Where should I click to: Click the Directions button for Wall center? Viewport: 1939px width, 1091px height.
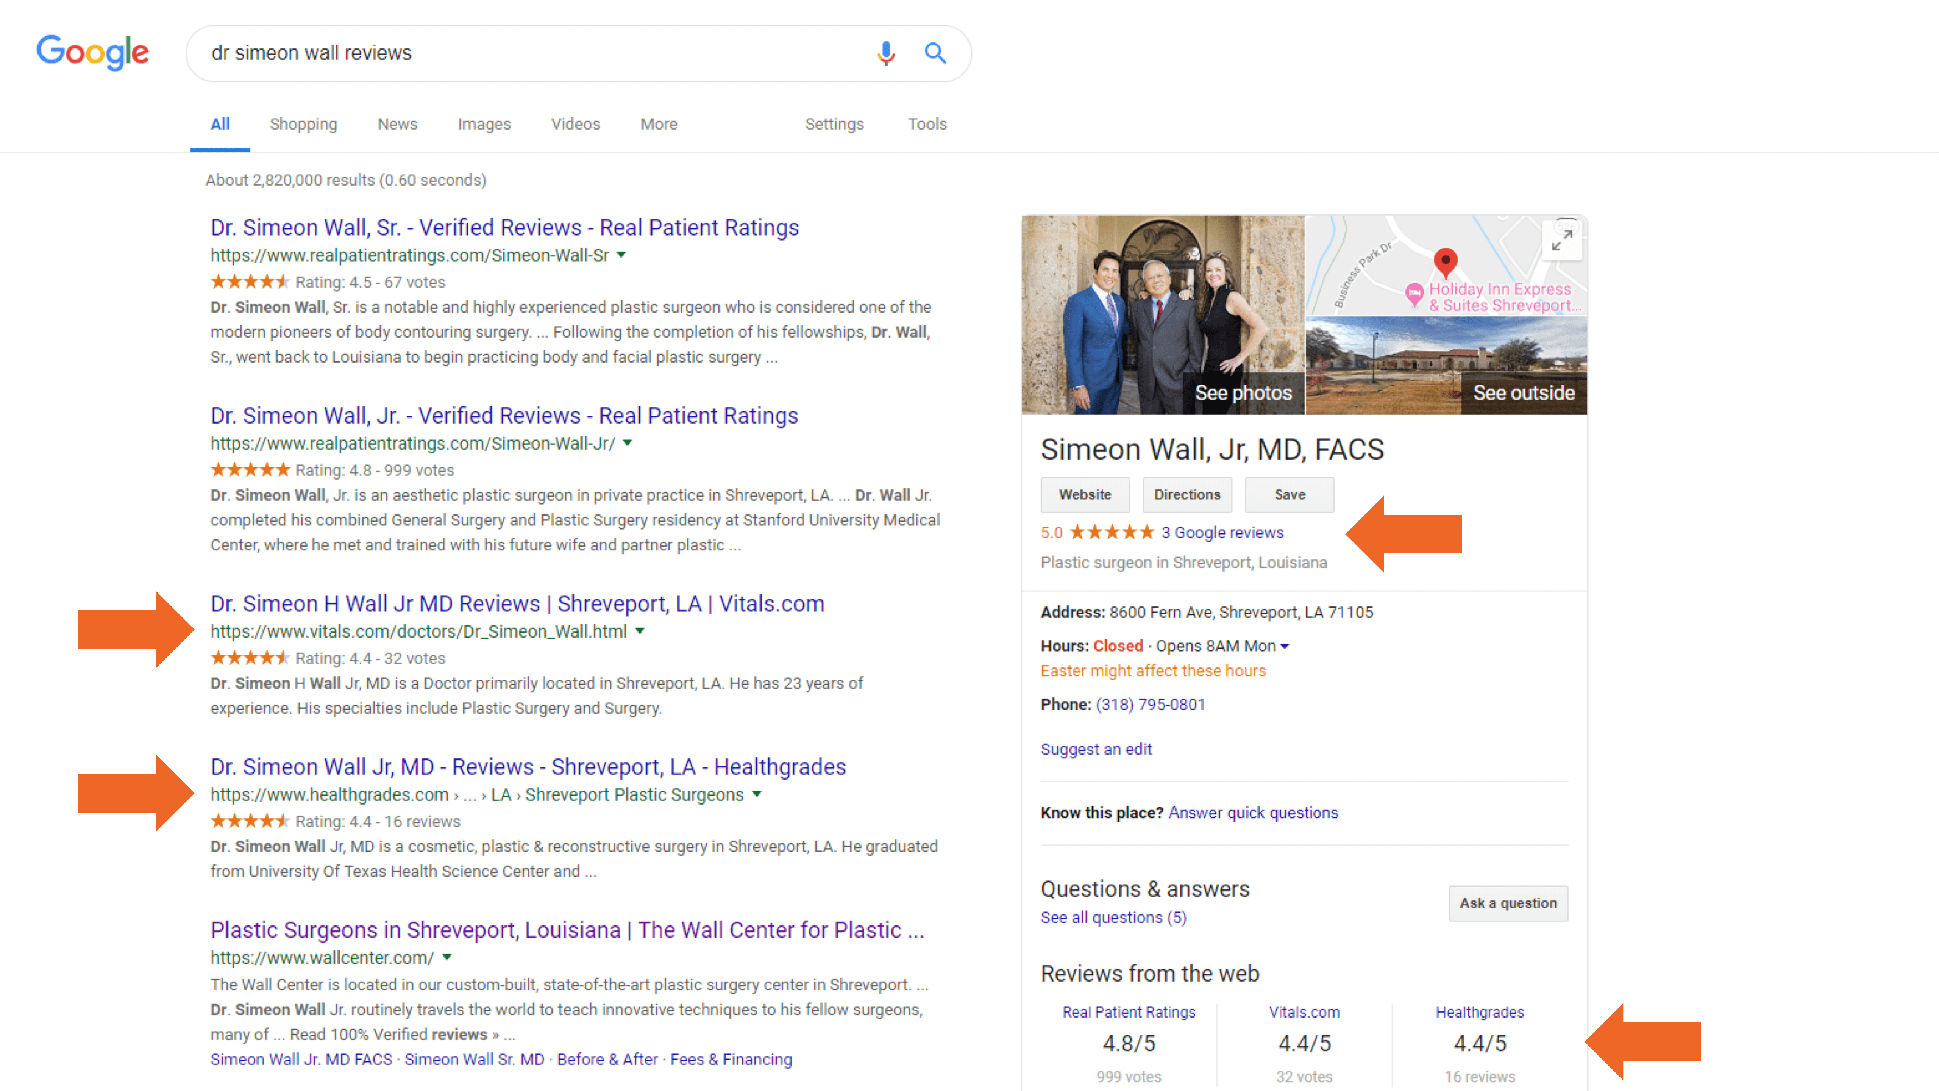(x=1187, y=494)
